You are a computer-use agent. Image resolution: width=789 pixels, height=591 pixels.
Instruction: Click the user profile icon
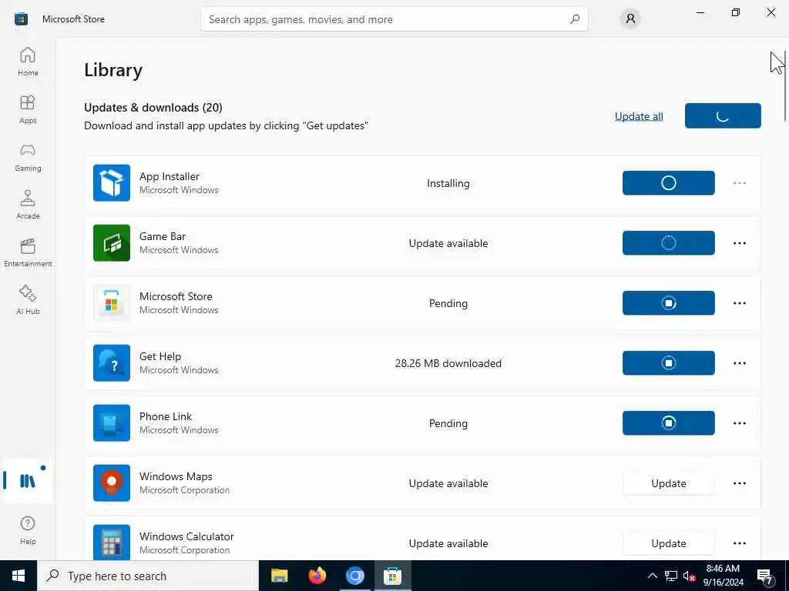630,19
